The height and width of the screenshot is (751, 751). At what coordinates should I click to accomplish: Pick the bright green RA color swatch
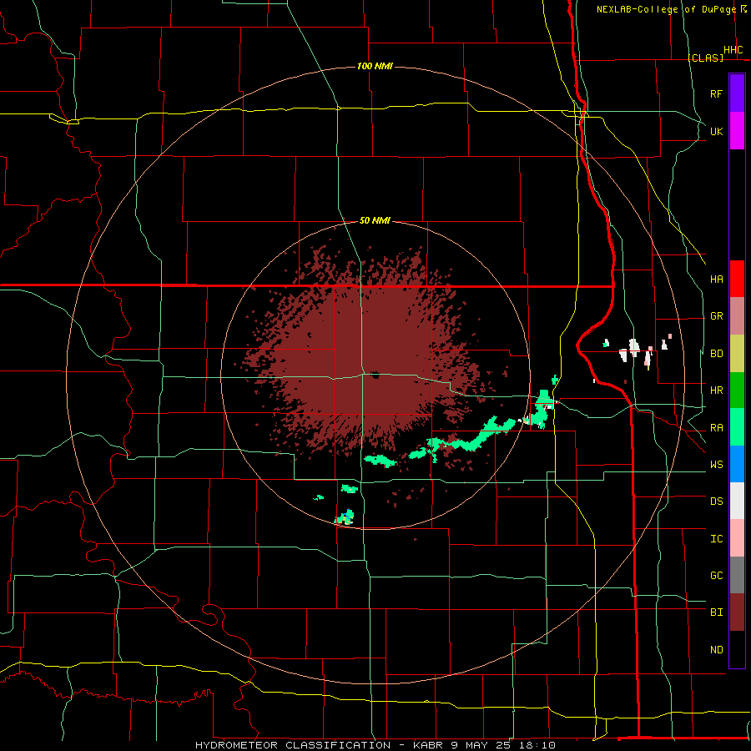coord(737,427)
